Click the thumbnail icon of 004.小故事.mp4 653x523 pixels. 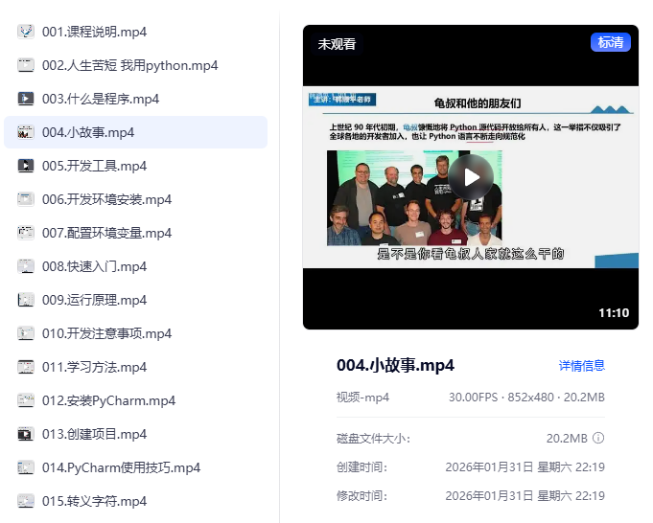25,132
